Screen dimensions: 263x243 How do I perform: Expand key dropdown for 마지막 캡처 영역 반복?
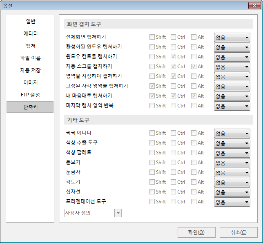[232, 106]
